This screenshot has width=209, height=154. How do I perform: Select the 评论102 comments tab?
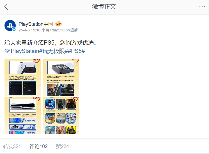pyautogui.click(x=38, y=146)
